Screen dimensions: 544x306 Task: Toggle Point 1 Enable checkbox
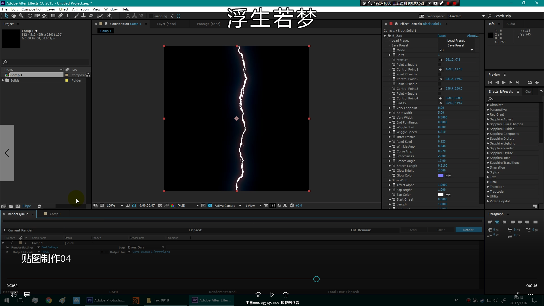(x=439, y=65)
